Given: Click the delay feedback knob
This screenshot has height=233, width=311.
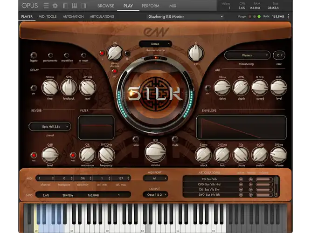Looking at the screenshot, I should coord(69,88).
